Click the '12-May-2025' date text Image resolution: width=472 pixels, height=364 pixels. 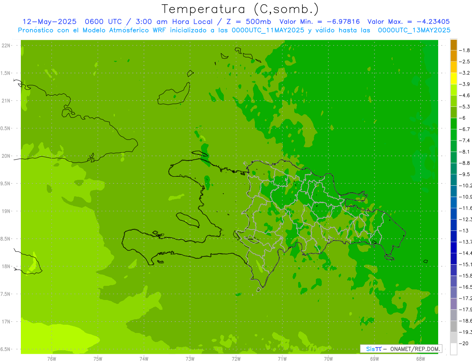(50, 22)
